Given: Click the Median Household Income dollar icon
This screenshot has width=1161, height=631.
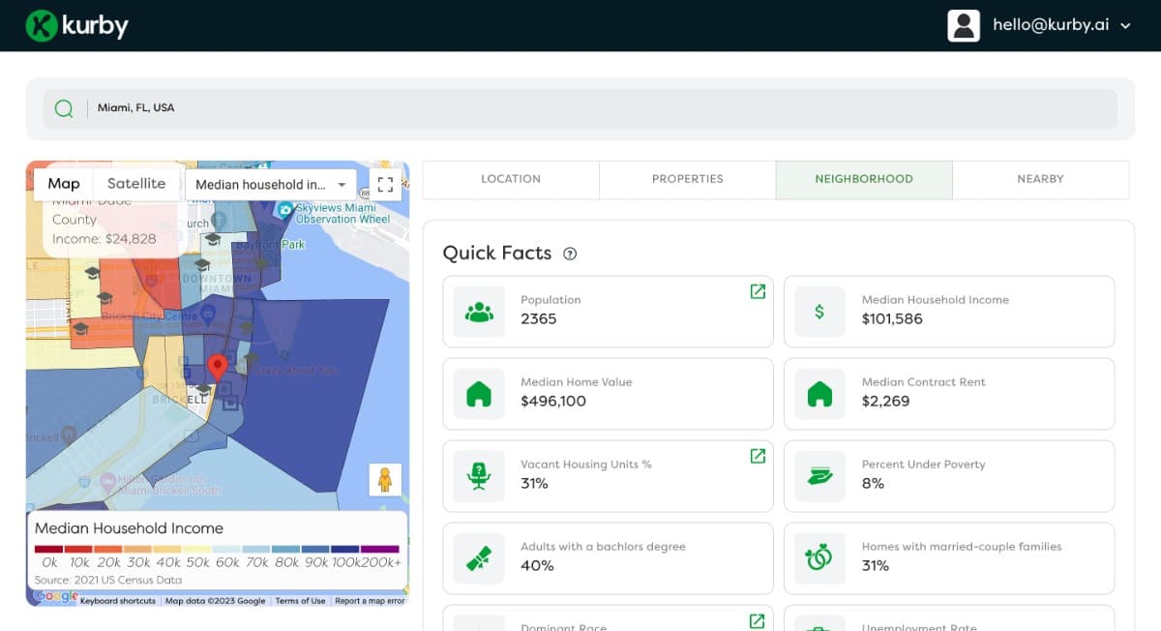Looking at the screenshot, I should click(819, 312).
